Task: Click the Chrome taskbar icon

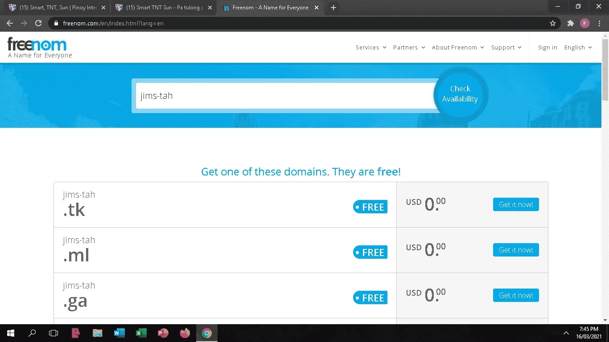Action: pos(206,333)
